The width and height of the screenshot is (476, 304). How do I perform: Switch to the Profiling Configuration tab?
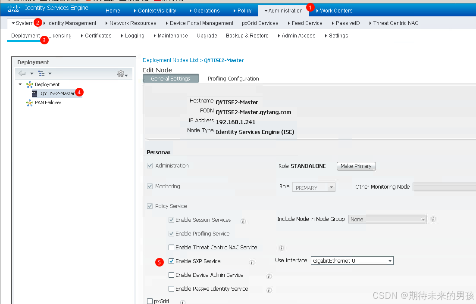click(233, 78)
